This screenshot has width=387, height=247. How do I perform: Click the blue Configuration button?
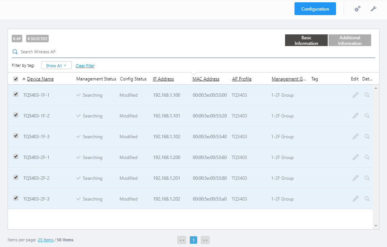pos(315,9)
